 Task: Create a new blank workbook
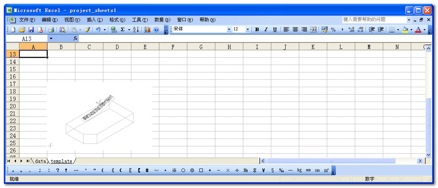pos(13,30)
